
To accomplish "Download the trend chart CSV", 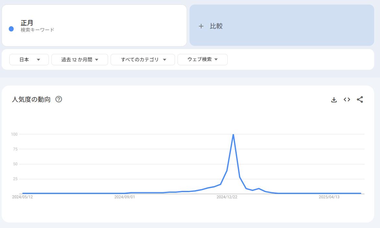I will (x=334, y=100).
